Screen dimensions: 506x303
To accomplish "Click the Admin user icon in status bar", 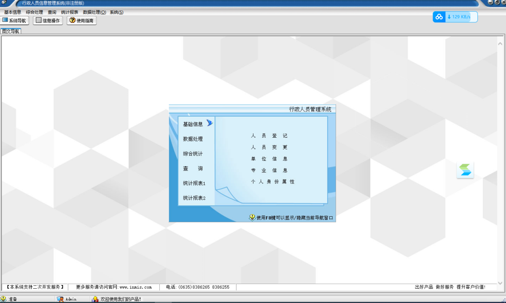I will 60,299.
